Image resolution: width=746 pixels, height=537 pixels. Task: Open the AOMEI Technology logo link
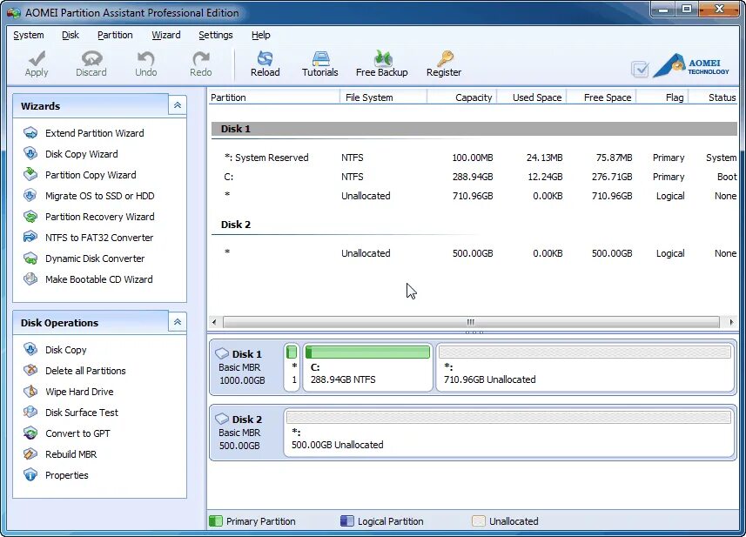690,65
